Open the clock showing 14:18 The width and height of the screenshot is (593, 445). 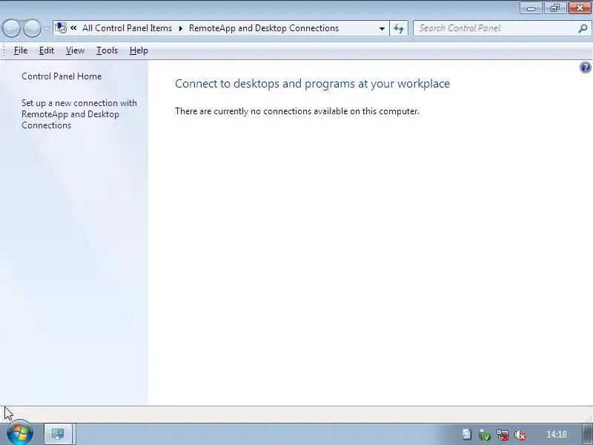(557, 435)
